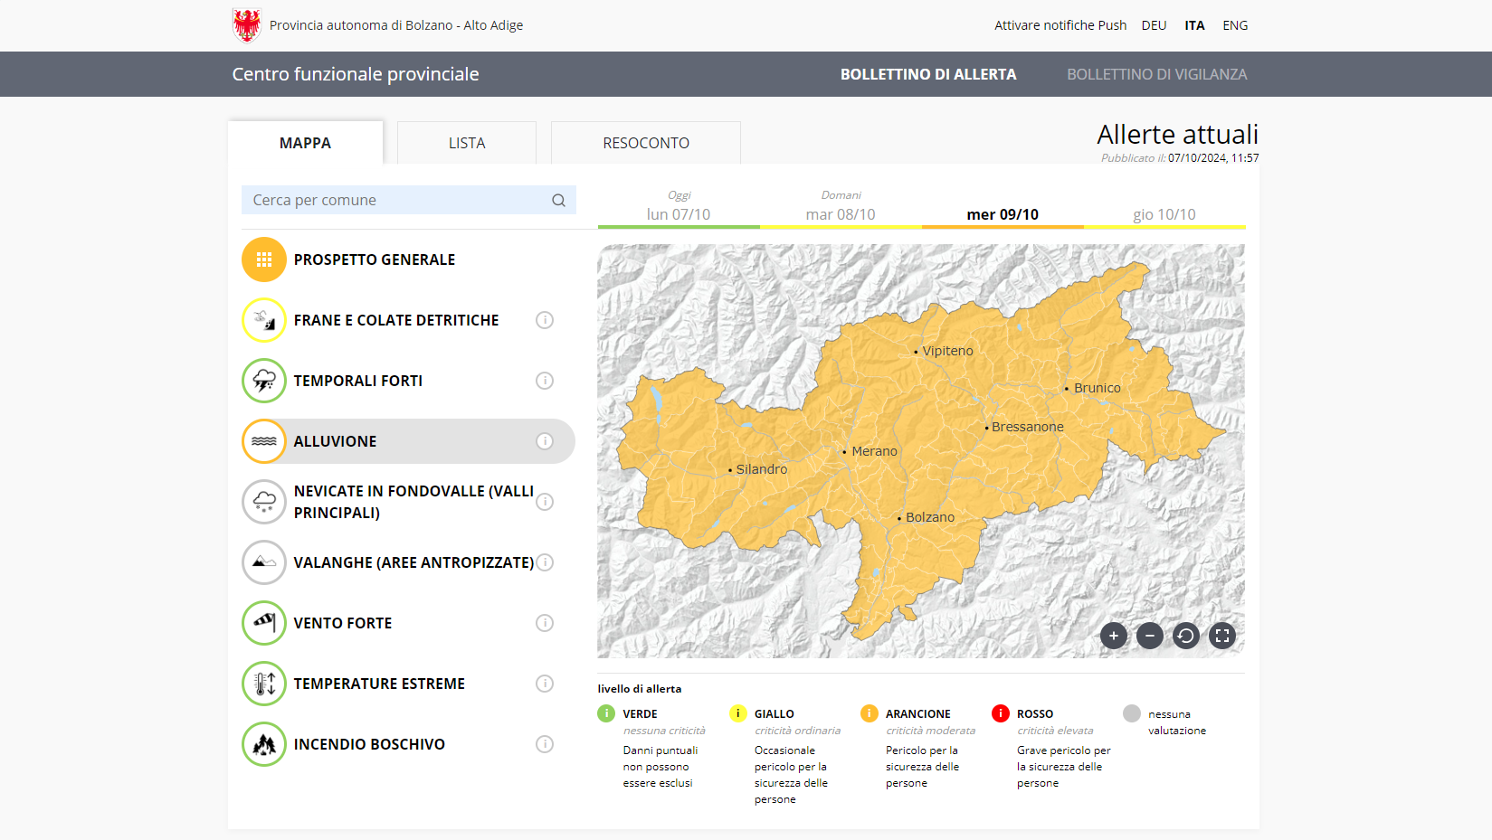
Task: Open the RESOCONTO tab
Action: (x=646, y=143)
